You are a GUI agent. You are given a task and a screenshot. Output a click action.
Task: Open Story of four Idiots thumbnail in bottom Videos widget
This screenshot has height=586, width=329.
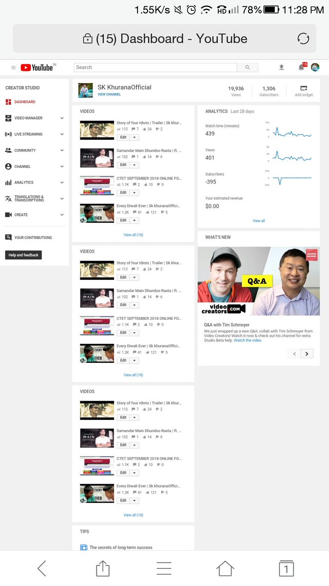point(97,410)
